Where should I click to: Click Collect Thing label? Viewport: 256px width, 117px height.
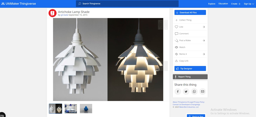185,20
